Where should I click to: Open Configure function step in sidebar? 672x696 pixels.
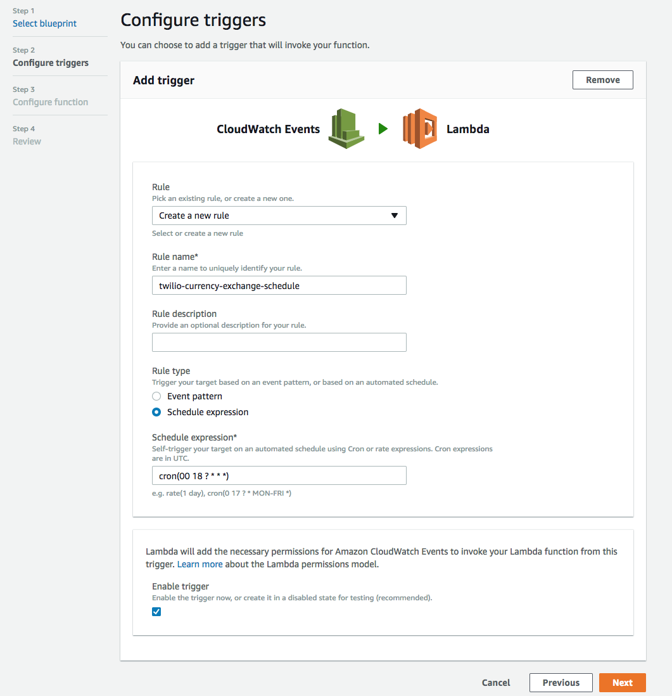50,102
